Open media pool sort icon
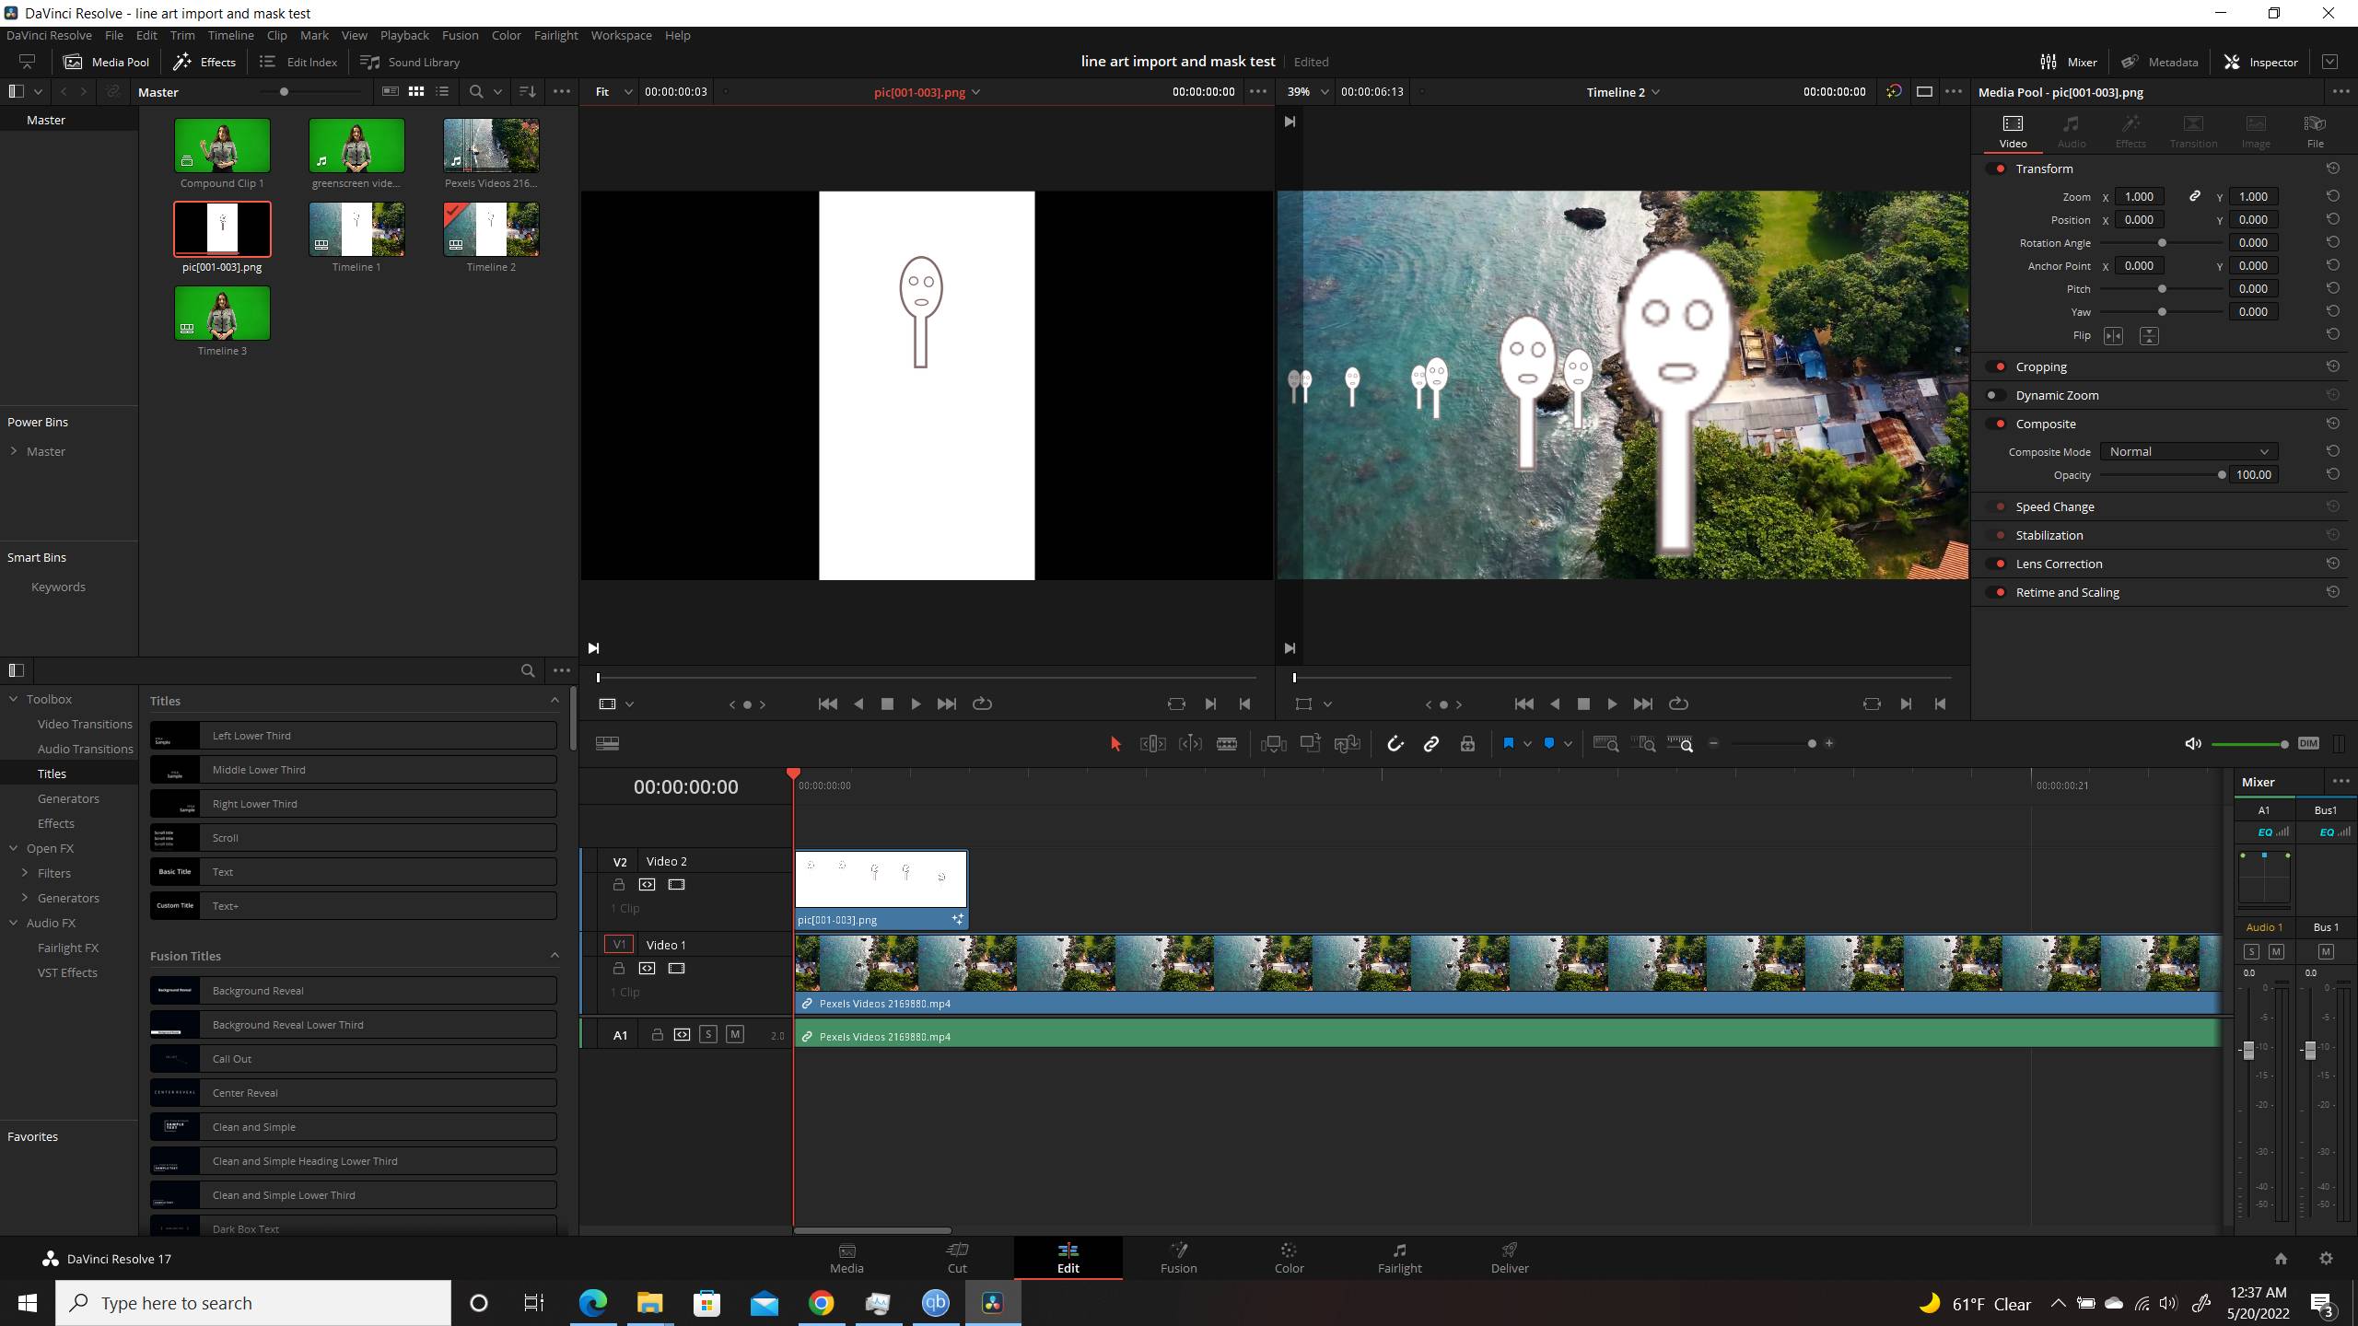The height and width of the screenshot is (1326, 2358). (x=528, y=92)
